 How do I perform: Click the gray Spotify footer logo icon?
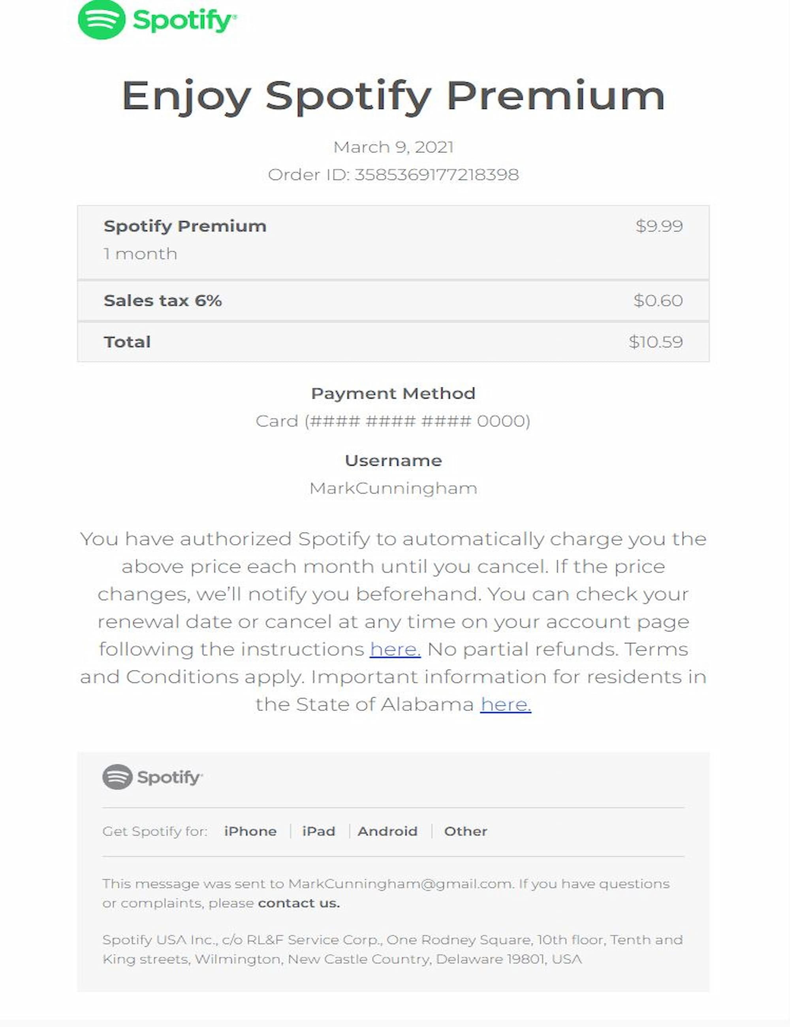(x=117, y=777)
